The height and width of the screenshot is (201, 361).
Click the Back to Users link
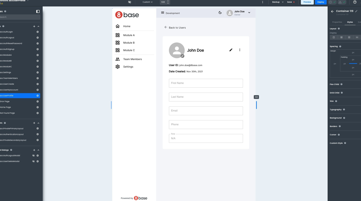[x=175, y=28]
